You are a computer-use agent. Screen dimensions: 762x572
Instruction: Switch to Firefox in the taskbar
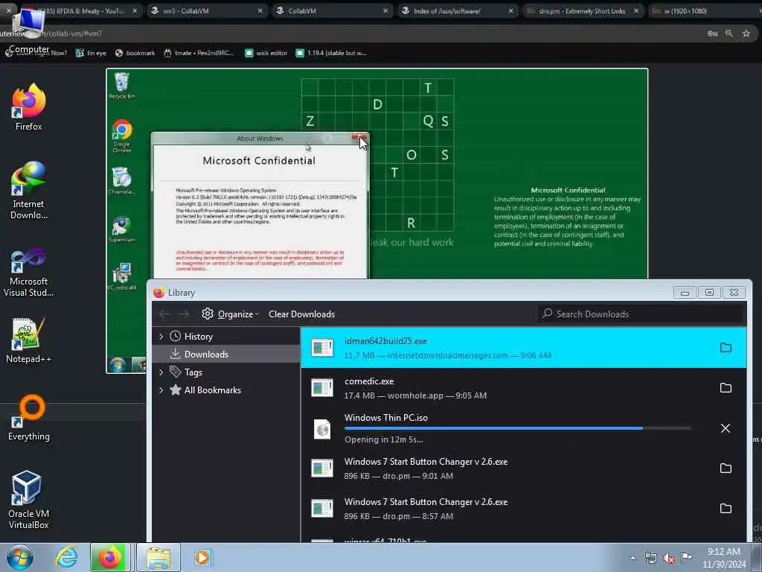click(x=109, y=557)
